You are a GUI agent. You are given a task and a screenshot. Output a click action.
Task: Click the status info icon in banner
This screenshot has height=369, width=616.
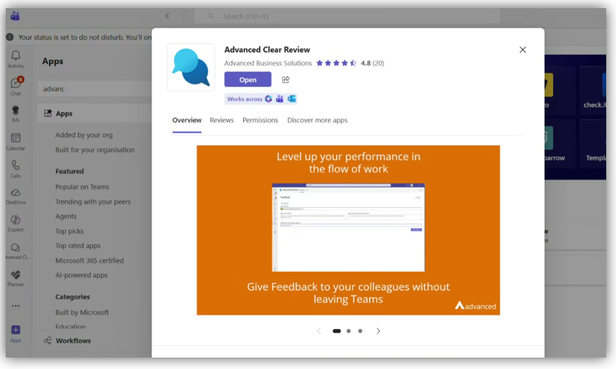(10, 38)
